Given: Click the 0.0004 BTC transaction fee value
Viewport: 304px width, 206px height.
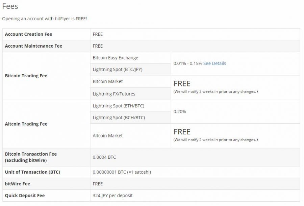Looking at the screenshot, I should point(104,157).
